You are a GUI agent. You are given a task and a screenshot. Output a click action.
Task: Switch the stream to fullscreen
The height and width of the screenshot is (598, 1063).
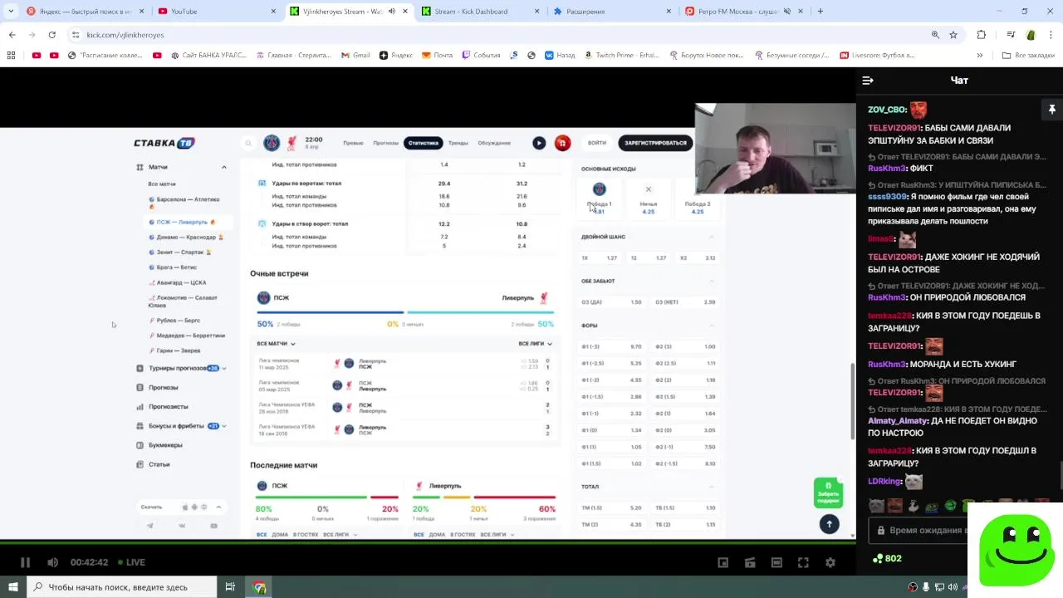point(803,562)
